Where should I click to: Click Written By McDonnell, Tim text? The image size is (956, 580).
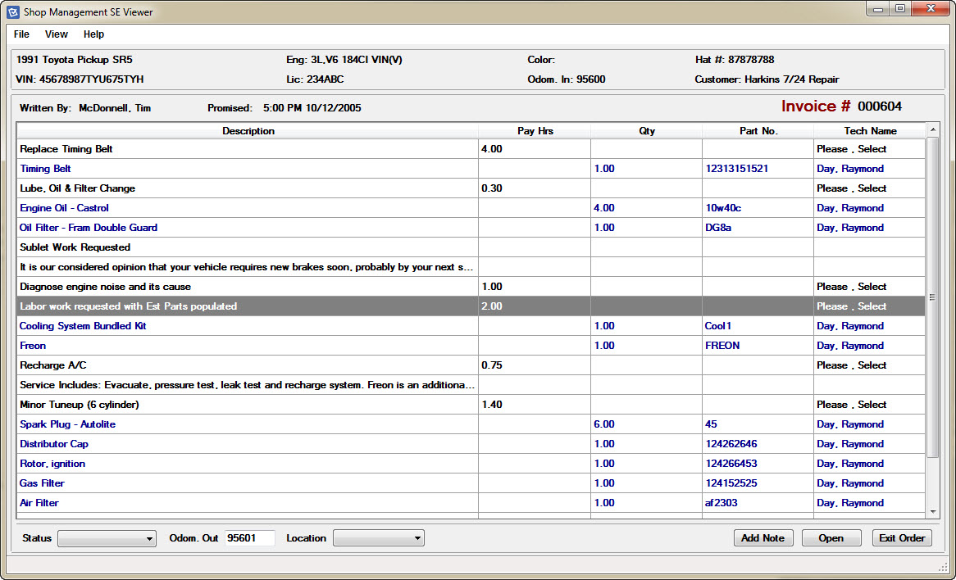click(x=85, y=108)
